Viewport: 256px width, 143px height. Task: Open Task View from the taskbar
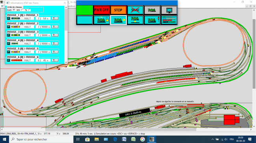78,139
